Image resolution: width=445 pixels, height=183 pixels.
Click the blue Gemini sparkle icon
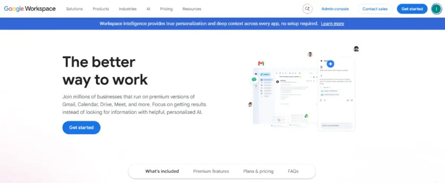(x=330, y=64)
